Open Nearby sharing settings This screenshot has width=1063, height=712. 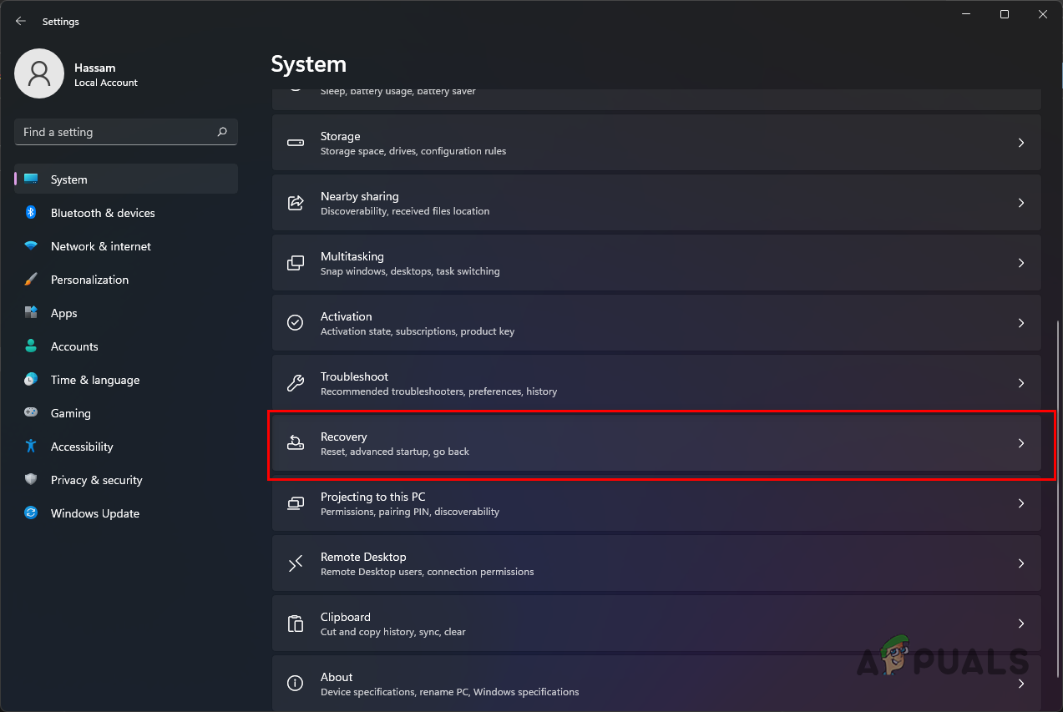(x=656, y=203)
